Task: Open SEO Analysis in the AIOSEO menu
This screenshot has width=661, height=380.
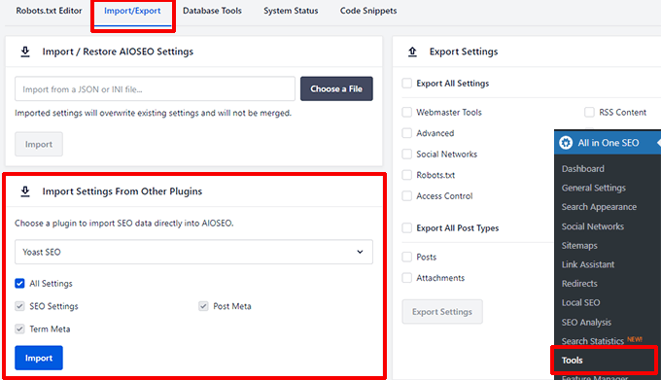Action: point(586,323)
